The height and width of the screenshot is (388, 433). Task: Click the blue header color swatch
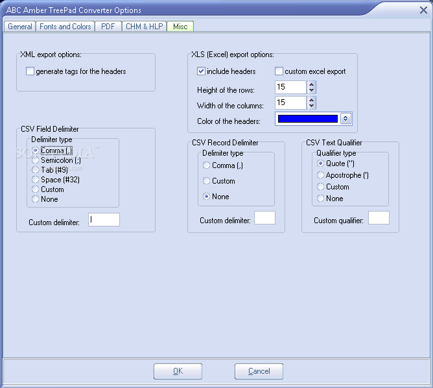308,119
